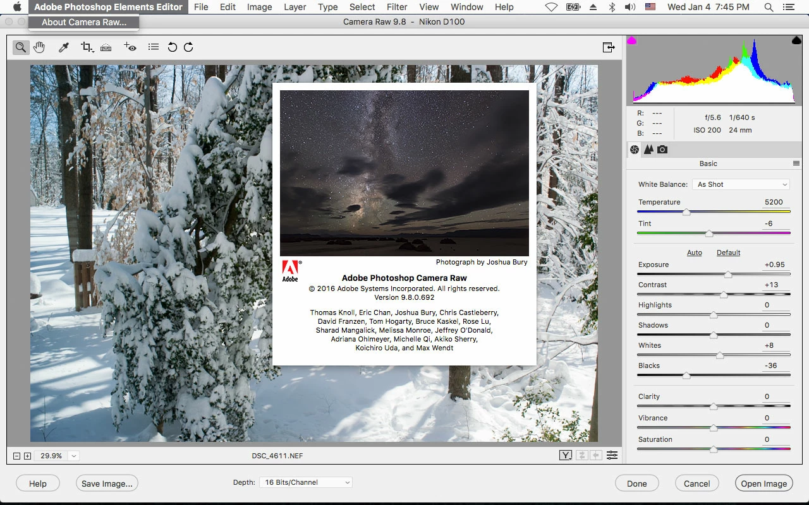Image resolution: width=809 pixels, height=505 pixels.
Task: Open the Layer menu
Action: click(x=295, y=7)
